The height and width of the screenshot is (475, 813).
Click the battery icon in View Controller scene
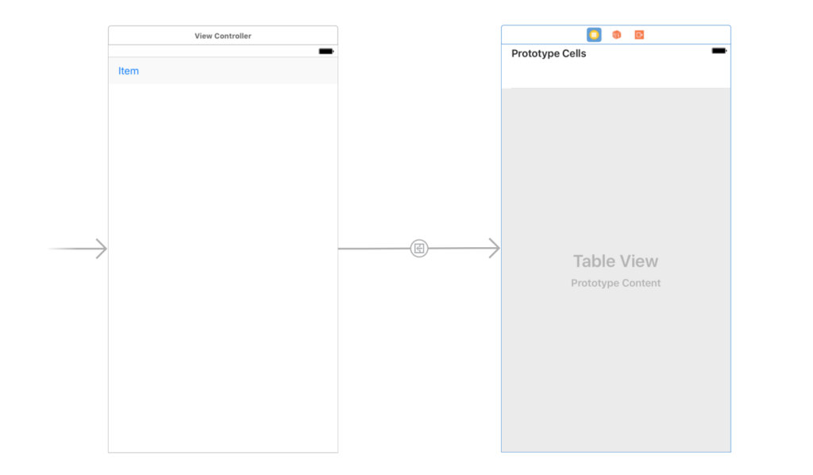tap(326, 52)
